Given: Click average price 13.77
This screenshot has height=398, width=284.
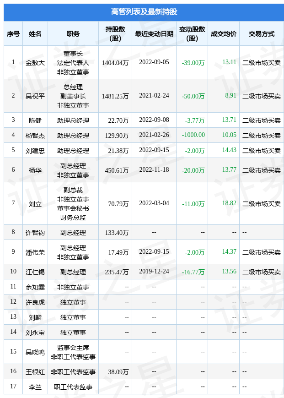Looking at the screenshot, I should [x=229, y=169].
